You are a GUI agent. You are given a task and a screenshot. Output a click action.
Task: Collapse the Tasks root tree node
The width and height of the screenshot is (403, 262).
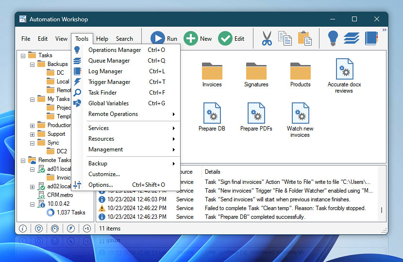click(x=23, y=56)
